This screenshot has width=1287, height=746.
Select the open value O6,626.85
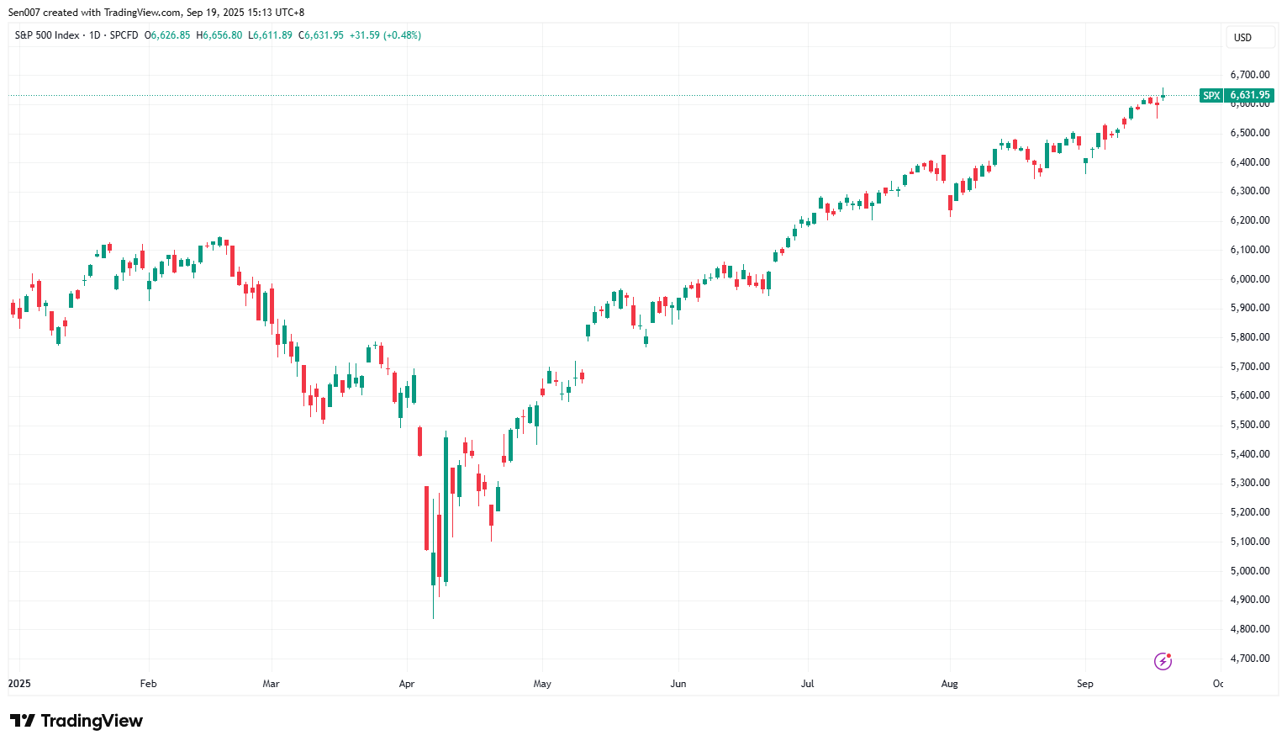click(167, 35)
